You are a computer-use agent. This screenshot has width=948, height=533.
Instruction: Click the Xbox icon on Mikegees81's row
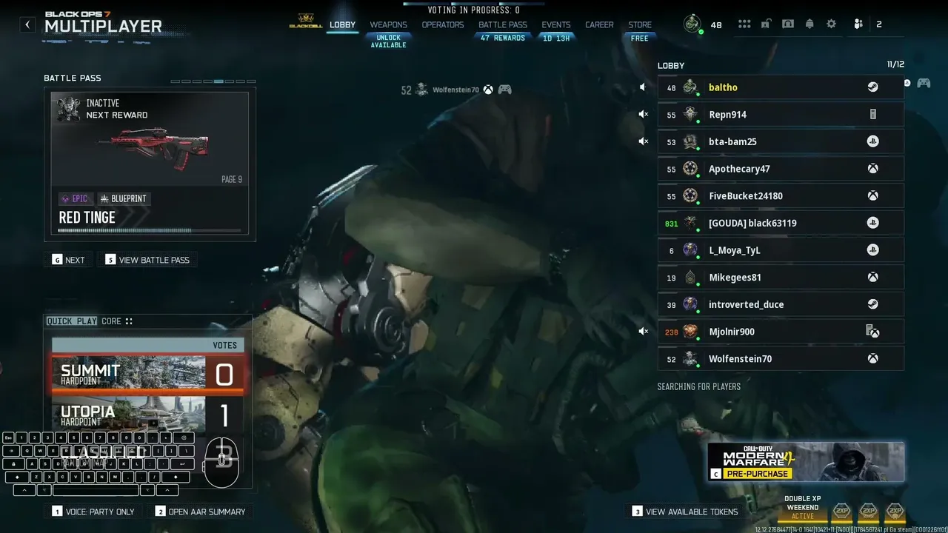coord(873,278)
